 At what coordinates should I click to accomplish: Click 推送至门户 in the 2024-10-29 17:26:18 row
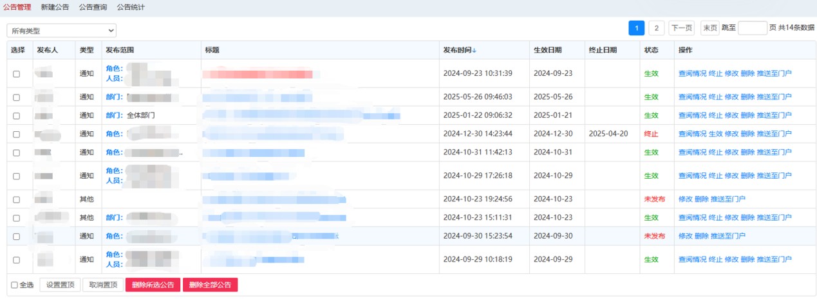tap(774, 176)
